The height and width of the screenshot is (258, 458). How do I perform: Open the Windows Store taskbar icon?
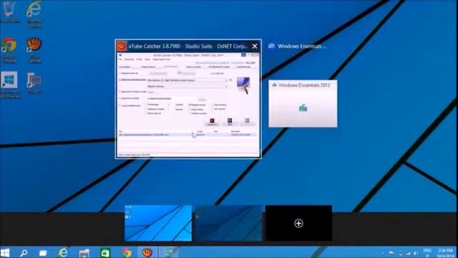[x=105, y=253]
